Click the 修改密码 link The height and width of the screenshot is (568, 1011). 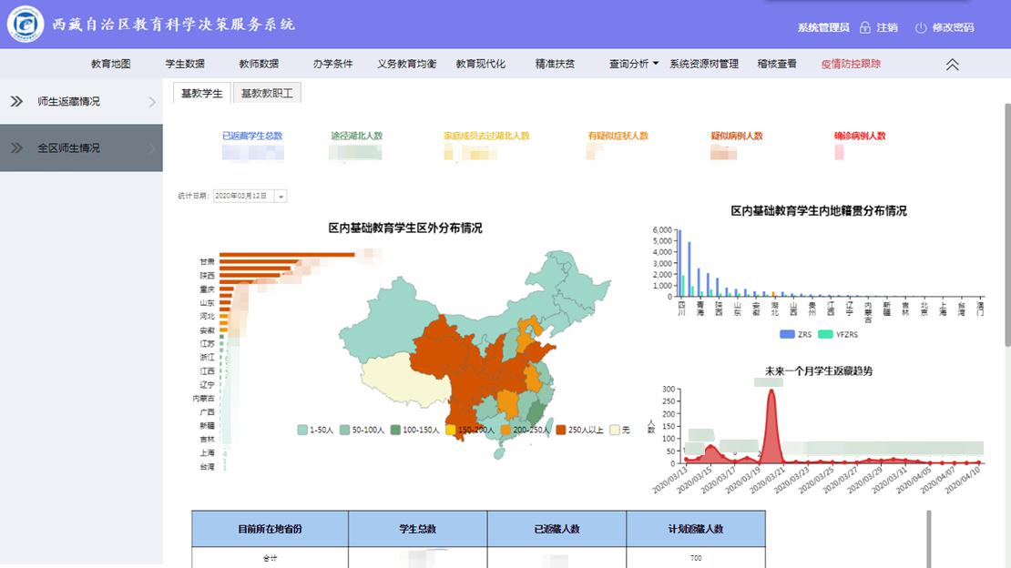point(953,28)
